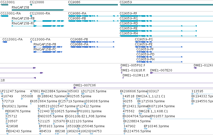Screen dimensions: 213x135
Task: Select EST EK206606.5prime
Action: point(134,91)
